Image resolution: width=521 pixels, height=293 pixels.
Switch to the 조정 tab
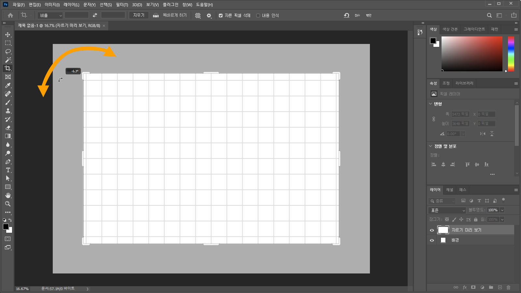click(x=446, y=83)
